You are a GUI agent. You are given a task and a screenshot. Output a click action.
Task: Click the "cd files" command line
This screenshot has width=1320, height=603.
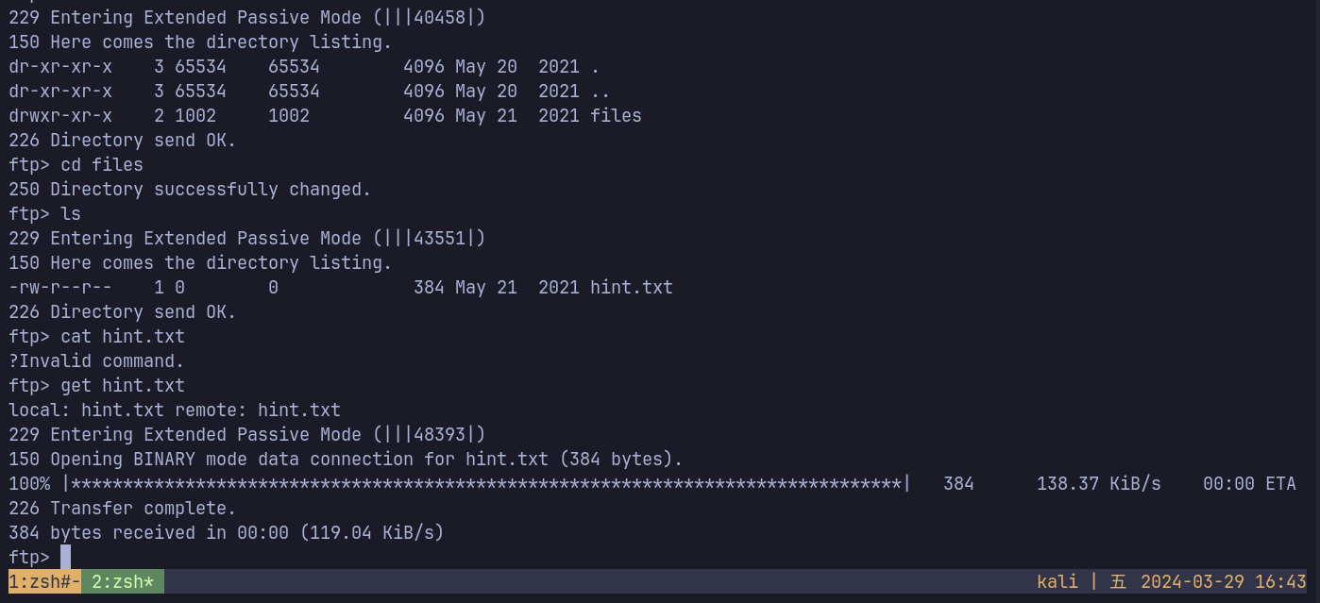click(102, 165)
